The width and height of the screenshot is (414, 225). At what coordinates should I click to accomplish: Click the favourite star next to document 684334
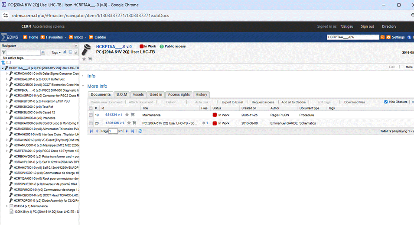coord(128,115)
